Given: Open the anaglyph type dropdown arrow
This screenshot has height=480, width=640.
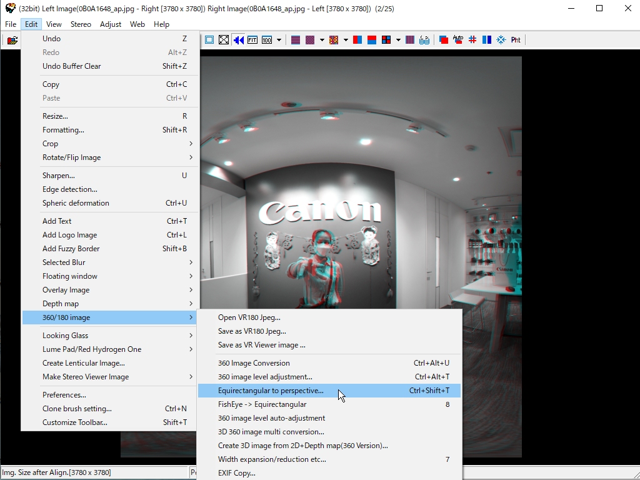Looking at the screenshot, I should (346, 39).
